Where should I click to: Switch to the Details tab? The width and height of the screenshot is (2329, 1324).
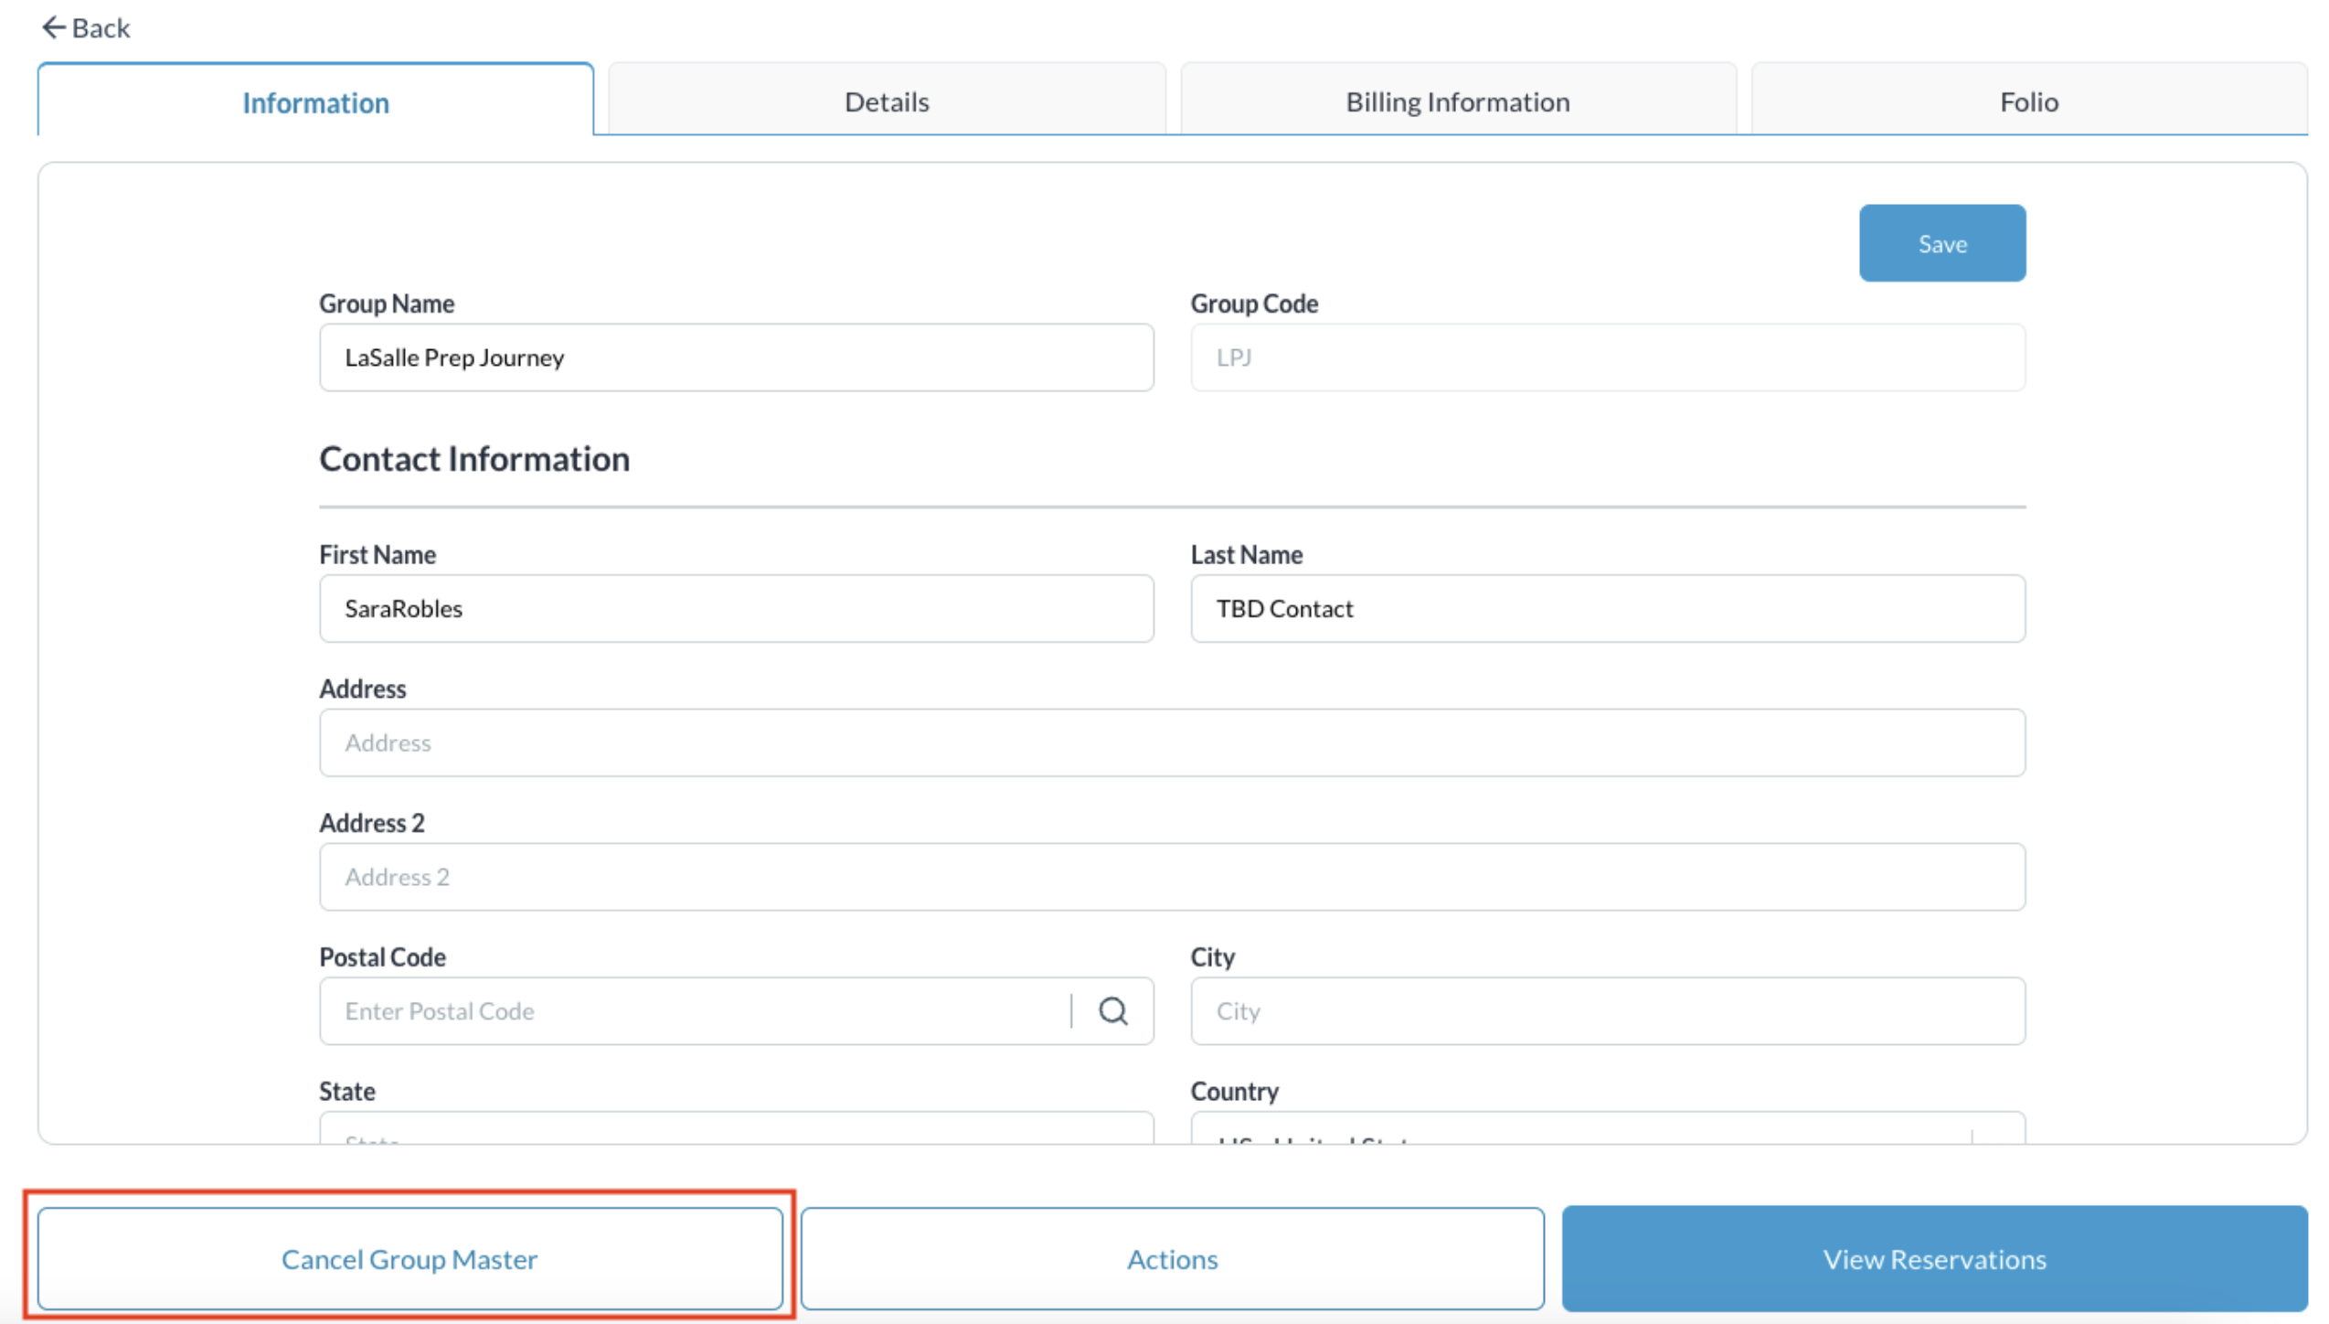point(886,101)
